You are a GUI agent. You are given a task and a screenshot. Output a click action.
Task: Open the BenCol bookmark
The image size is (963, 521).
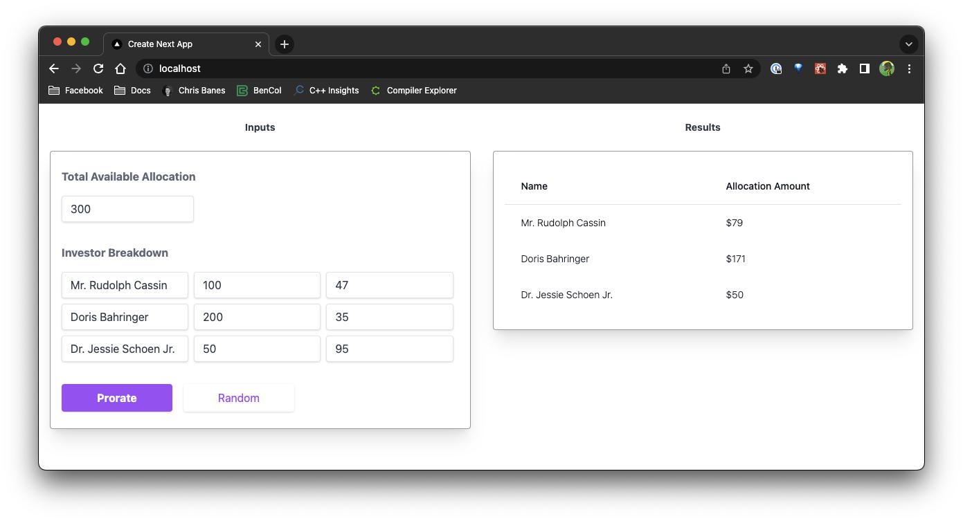click(259, 91)
